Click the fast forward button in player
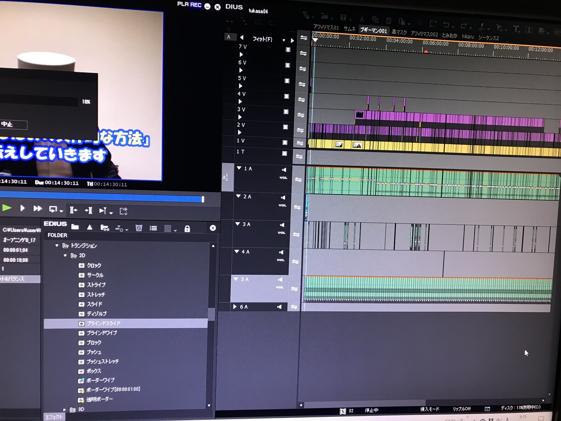 point(38,208)
